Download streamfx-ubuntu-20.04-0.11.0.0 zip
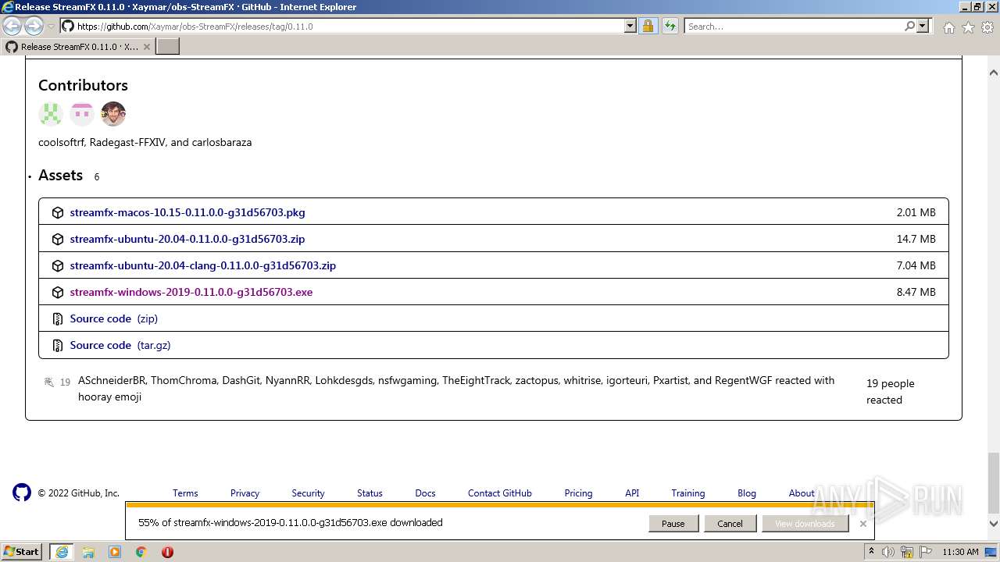 187,239
